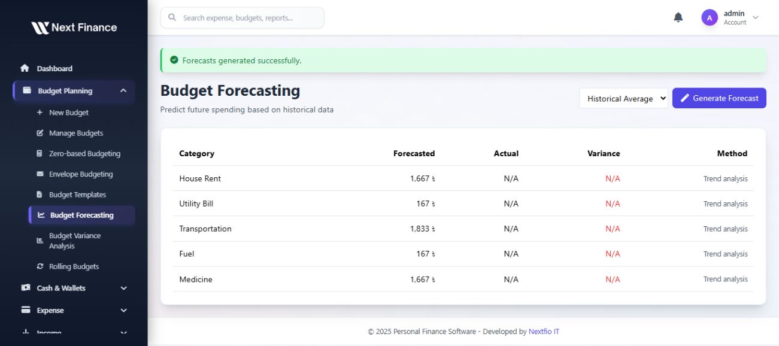Click the Budget Variance Analysis chart icon
779x346 pixels.
pyautogui.click(x=40, y=241)
